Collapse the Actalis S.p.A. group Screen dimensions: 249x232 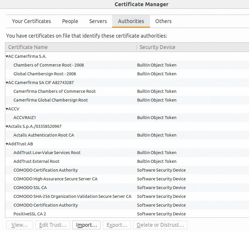pos(7,126)
